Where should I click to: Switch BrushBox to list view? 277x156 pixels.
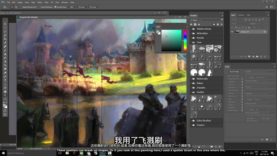click(218, 24)
